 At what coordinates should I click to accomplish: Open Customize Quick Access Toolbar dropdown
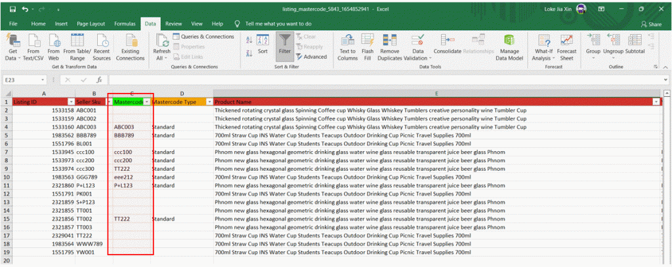click(x=58, y=9)
